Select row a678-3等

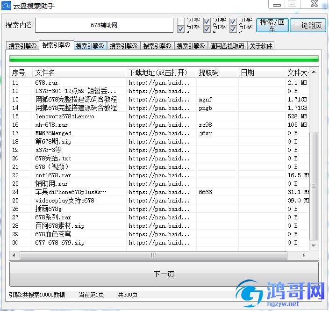pyautogui.click(x=159, y=150)
